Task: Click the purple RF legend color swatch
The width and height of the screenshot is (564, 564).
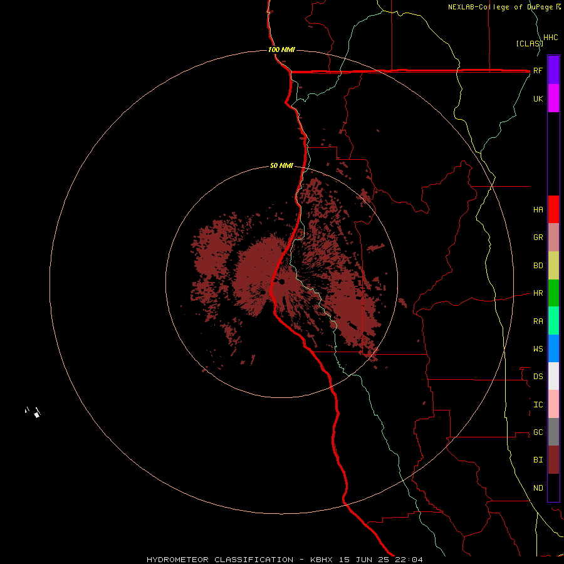Action: (553, 70)
